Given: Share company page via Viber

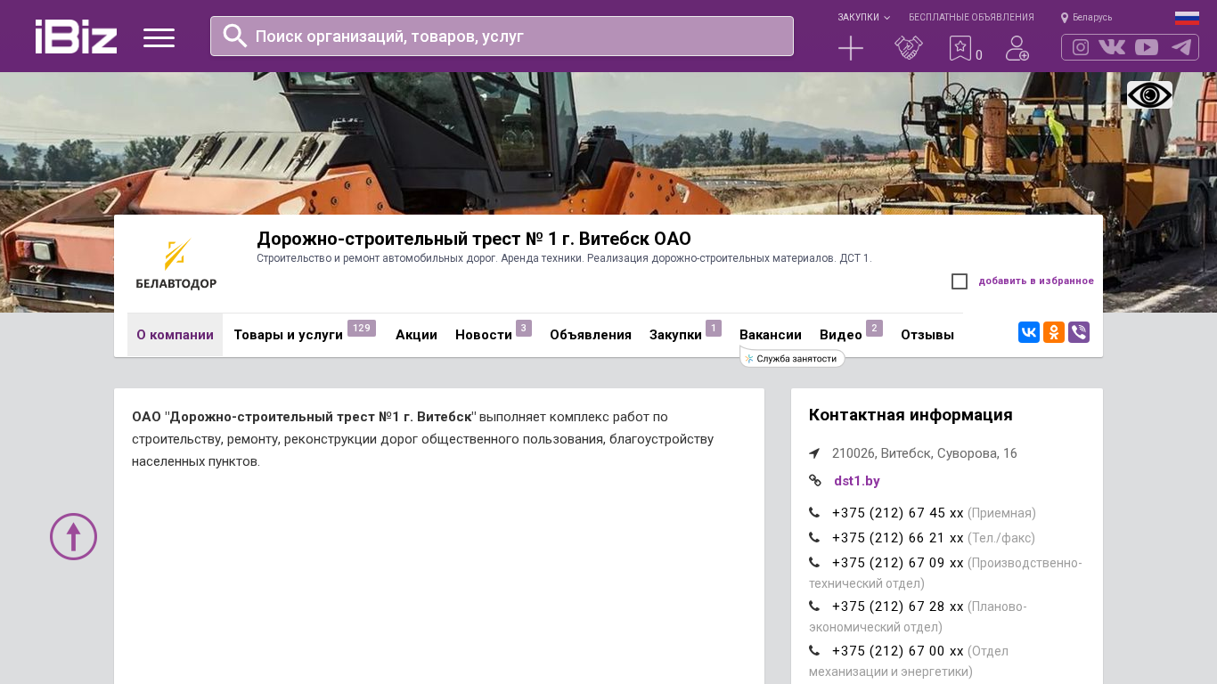Looking at the screenshot, I should [x=1079, y=332].
